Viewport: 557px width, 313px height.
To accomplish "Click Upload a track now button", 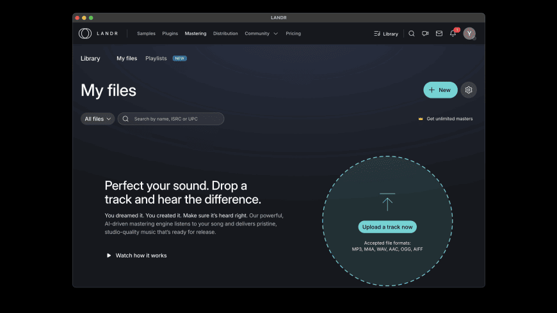I will click(x=387, y=227).
